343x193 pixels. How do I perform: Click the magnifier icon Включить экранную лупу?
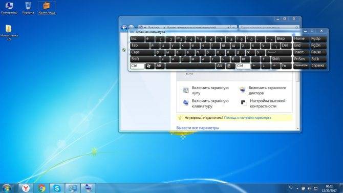click(x=186, y=90)
